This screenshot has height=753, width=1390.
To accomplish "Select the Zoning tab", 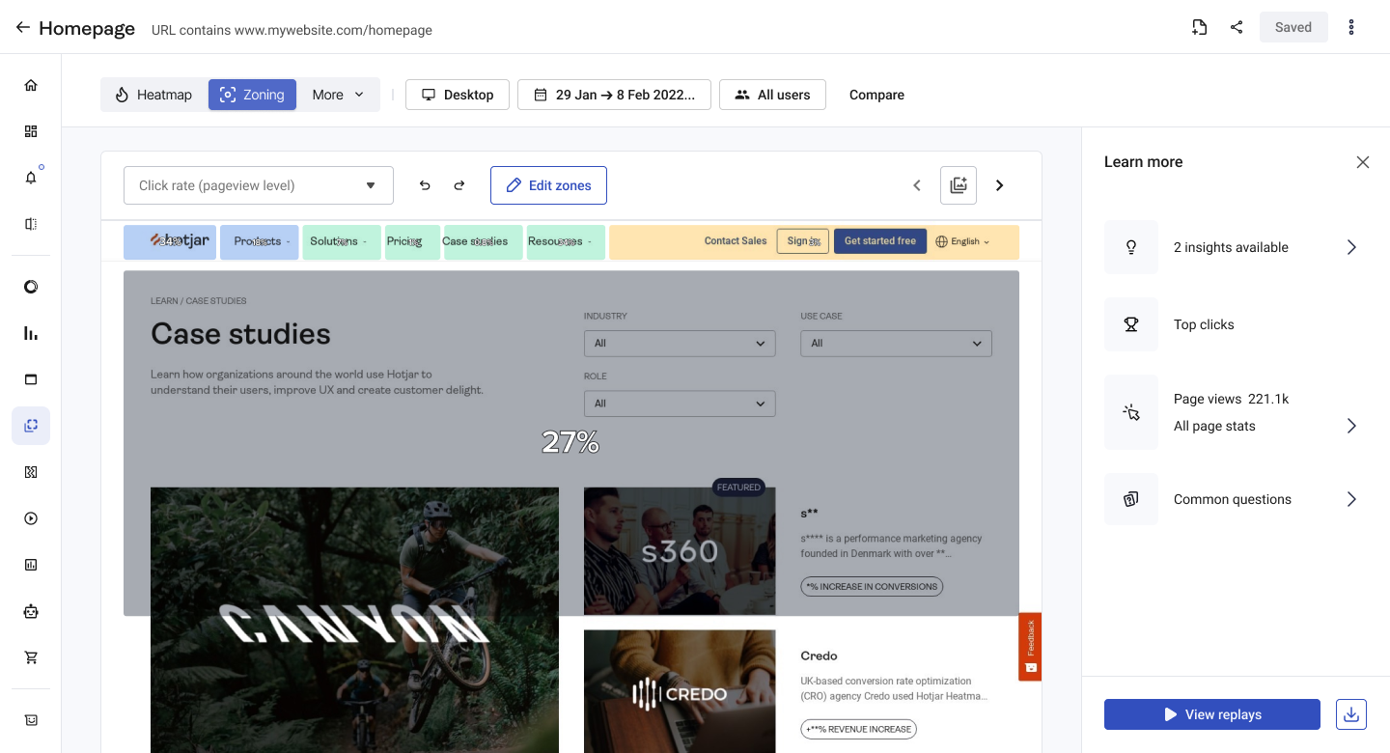I will tap(252, 95).
